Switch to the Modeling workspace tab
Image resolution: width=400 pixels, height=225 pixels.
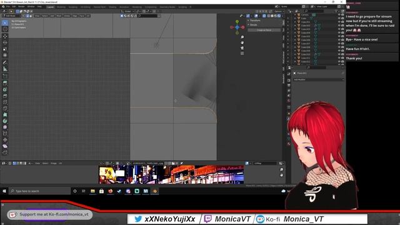(61, 7)
